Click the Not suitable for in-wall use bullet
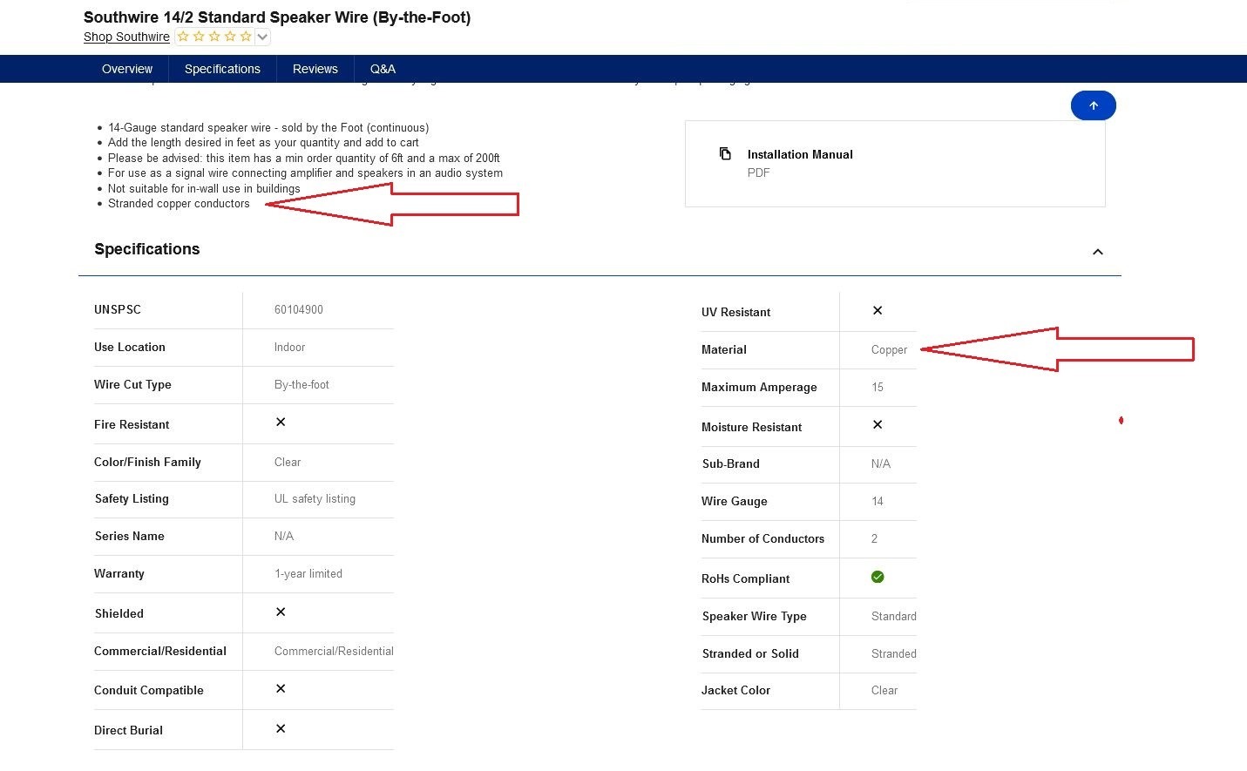This screenshot has width=1247, height=771. (x=204, y=188)
